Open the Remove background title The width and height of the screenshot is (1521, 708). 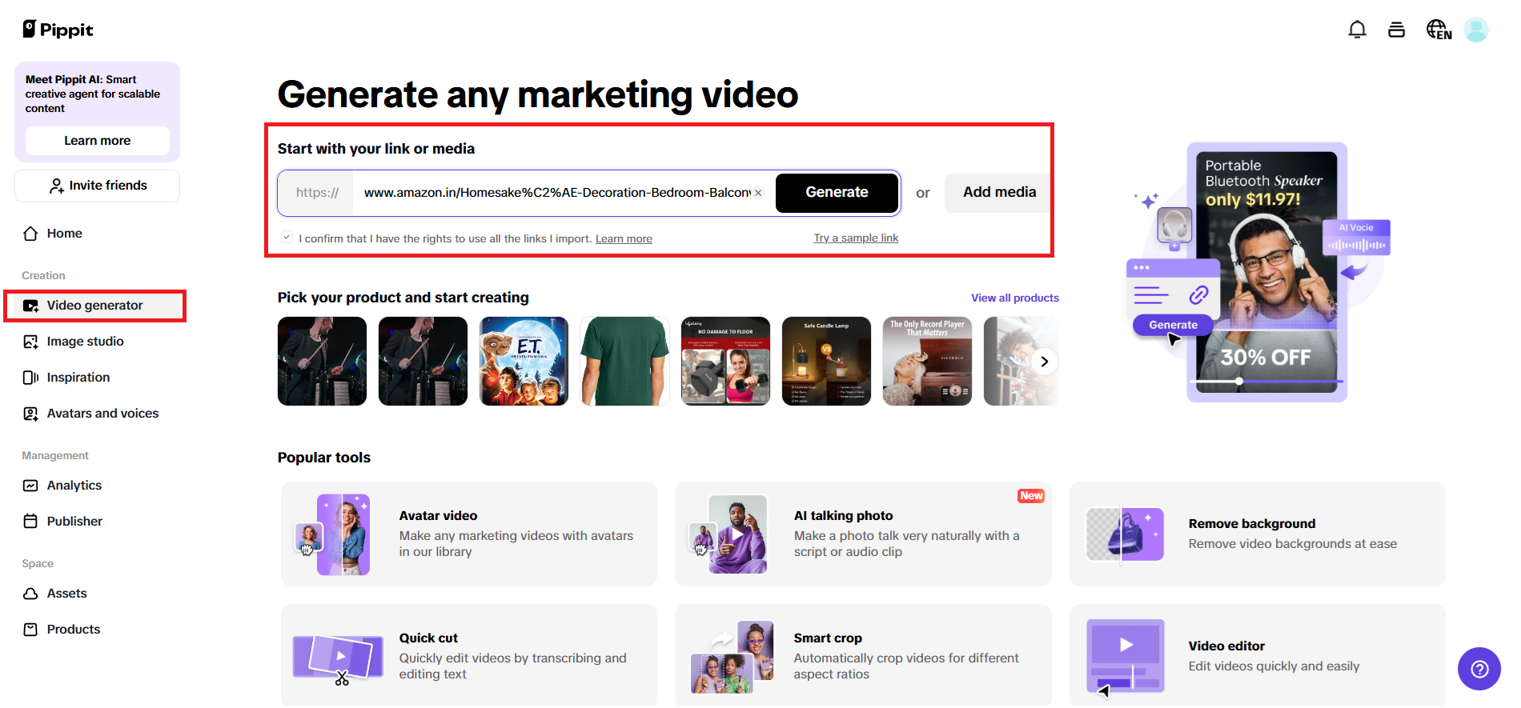coord(1252,524)
